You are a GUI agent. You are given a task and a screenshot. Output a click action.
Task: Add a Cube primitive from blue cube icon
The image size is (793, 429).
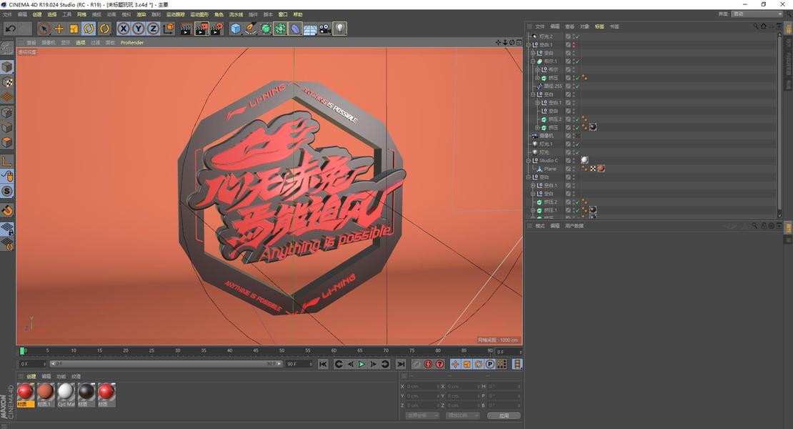[x=236, y=29]
